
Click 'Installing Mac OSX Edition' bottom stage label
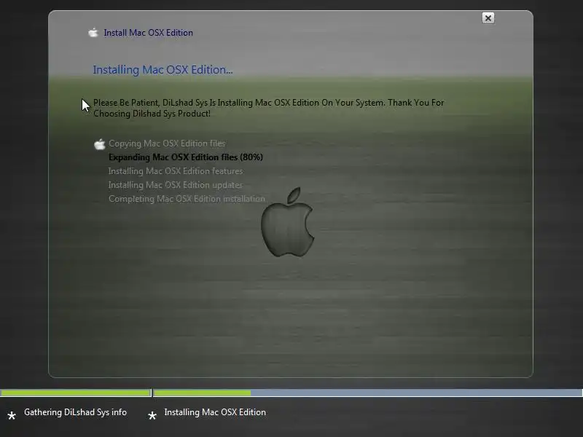tap(215, 412)
